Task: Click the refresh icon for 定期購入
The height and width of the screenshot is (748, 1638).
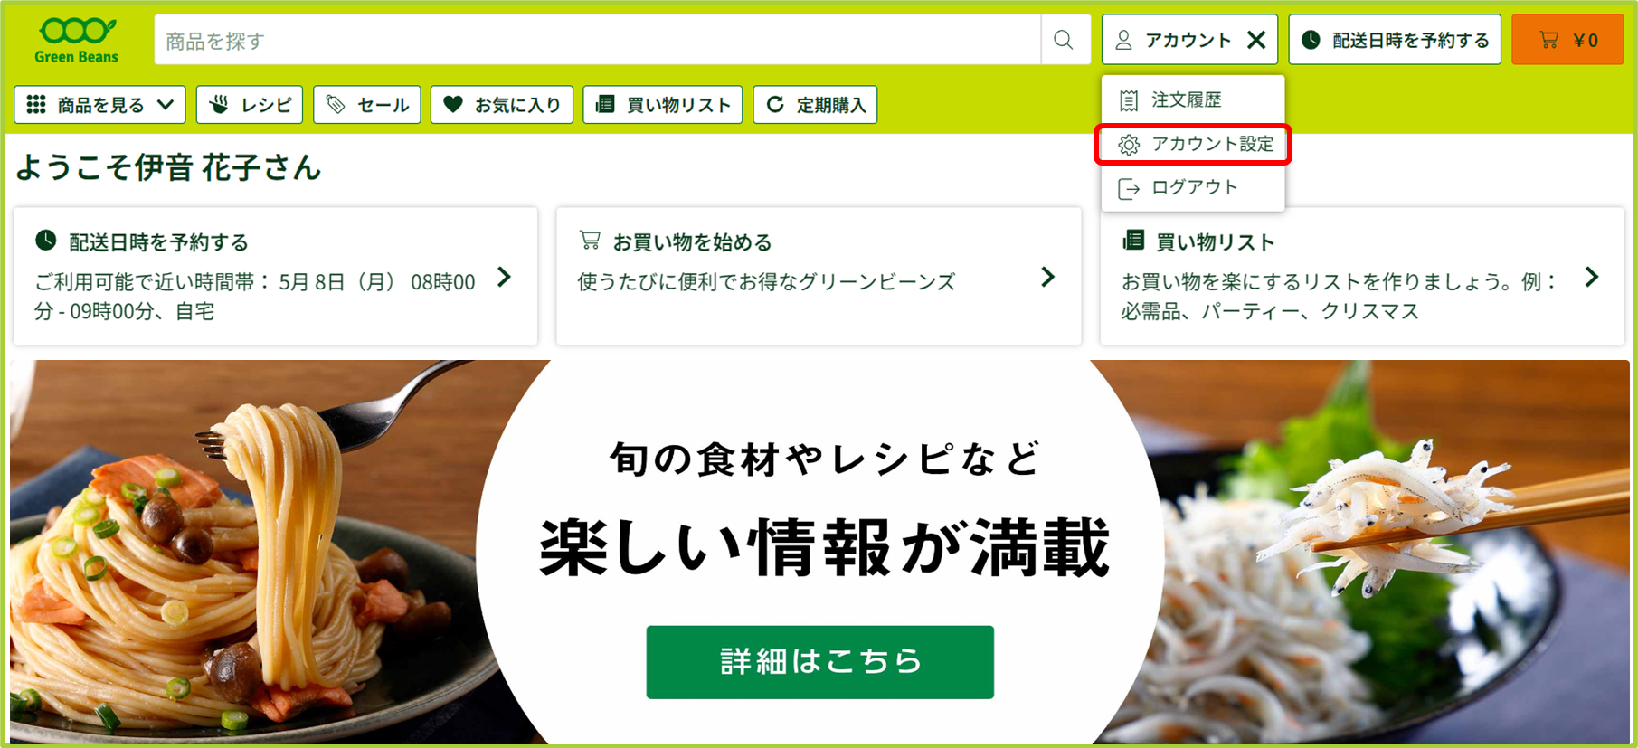Action: tap(775, 105)
